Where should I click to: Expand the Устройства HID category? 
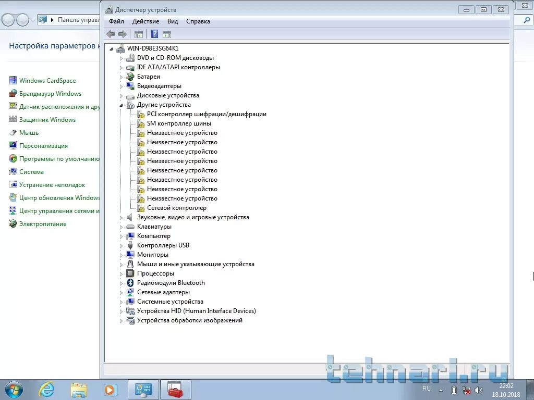[121, 311]
